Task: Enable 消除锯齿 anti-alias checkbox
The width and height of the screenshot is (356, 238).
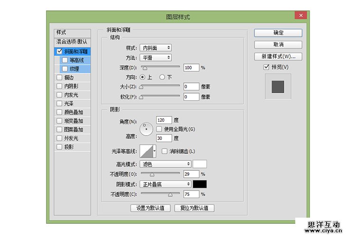Action: [164, 151]
